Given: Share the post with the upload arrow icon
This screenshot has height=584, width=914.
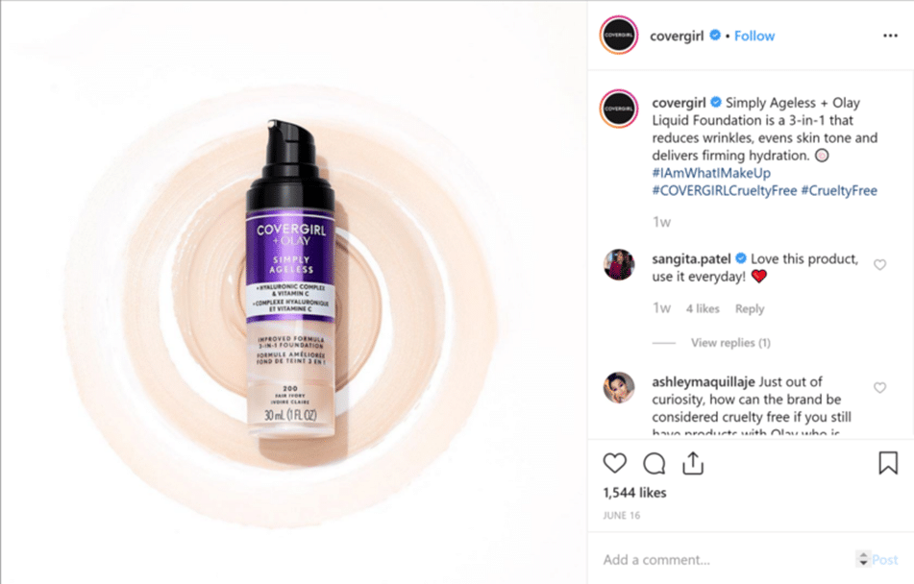Looking at the screenshot, I should [693, 463].
